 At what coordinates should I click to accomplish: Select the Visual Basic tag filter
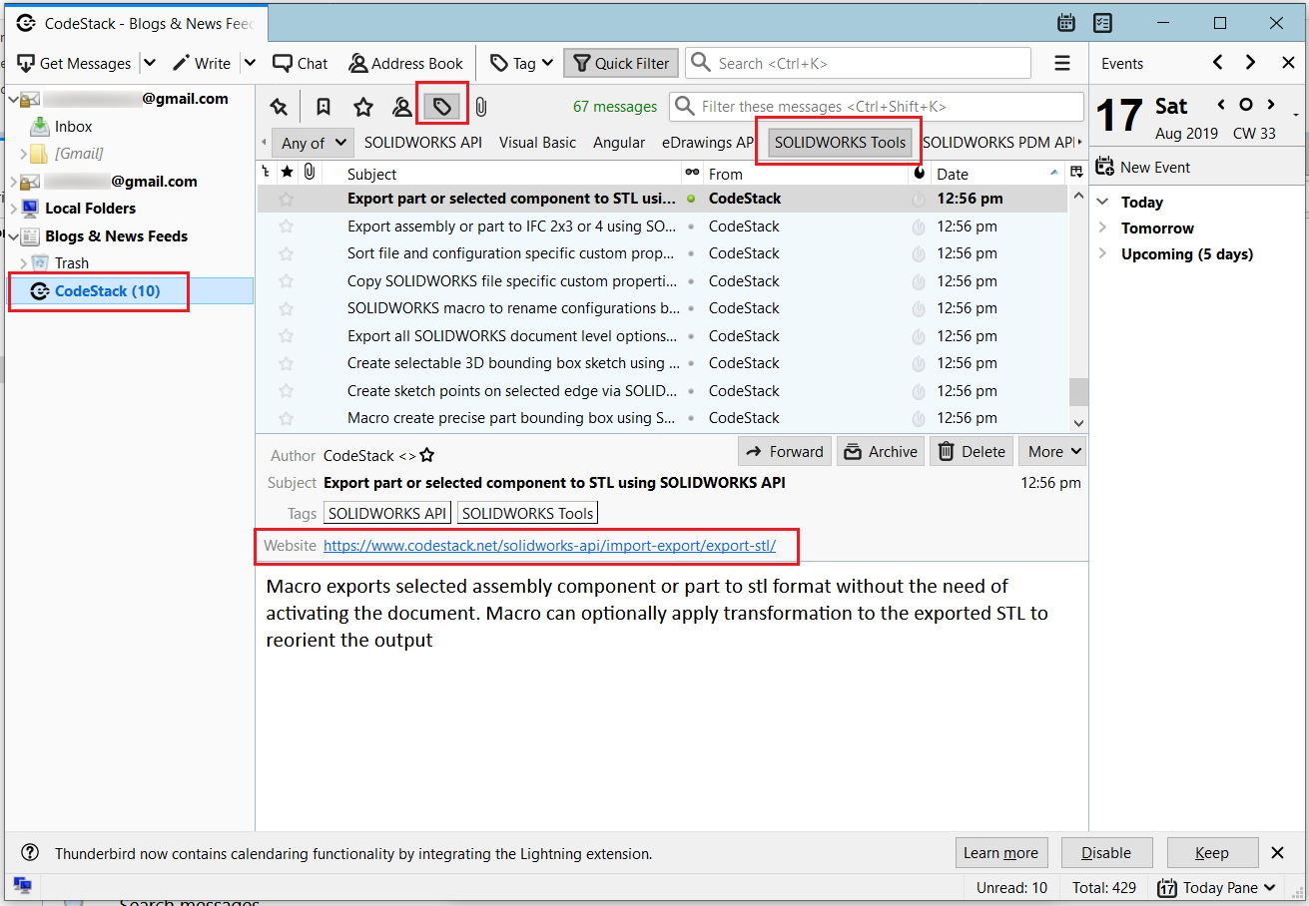point(538,143)
